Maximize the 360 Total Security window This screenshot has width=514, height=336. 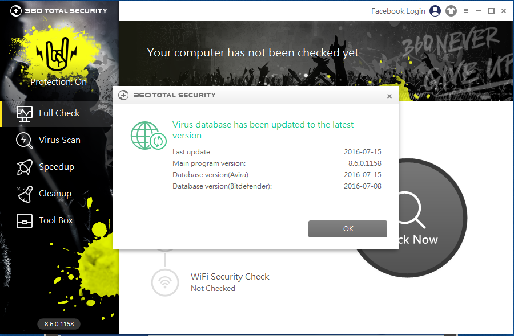[x=491, y=11]
